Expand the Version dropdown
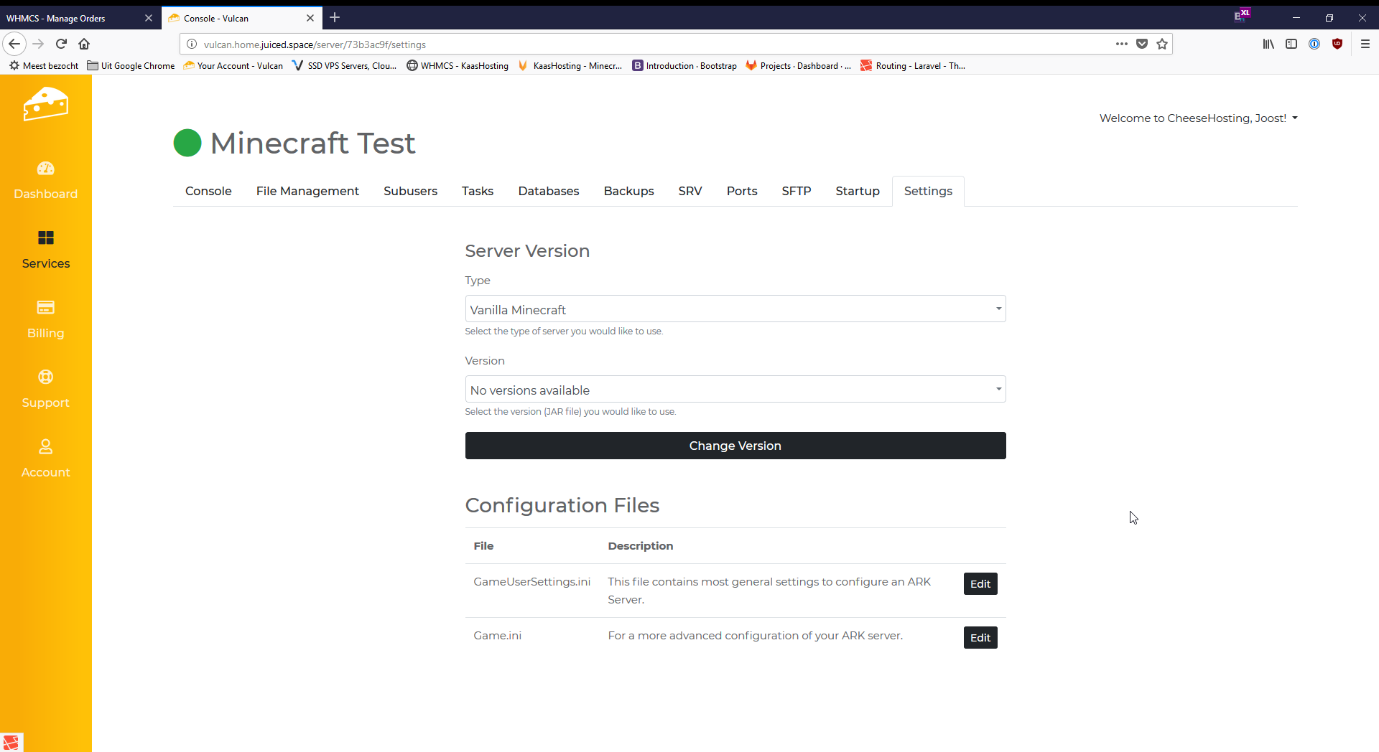 pos(735,390)
